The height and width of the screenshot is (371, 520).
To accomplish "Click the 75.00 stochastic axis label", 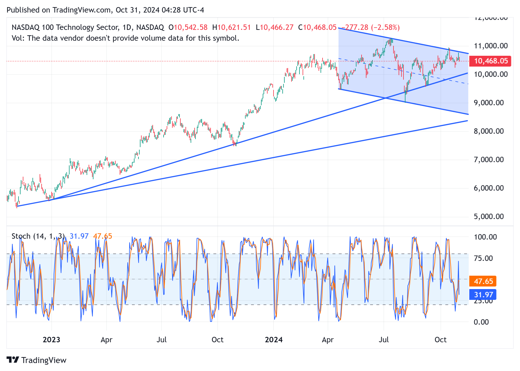I will 483,258.
